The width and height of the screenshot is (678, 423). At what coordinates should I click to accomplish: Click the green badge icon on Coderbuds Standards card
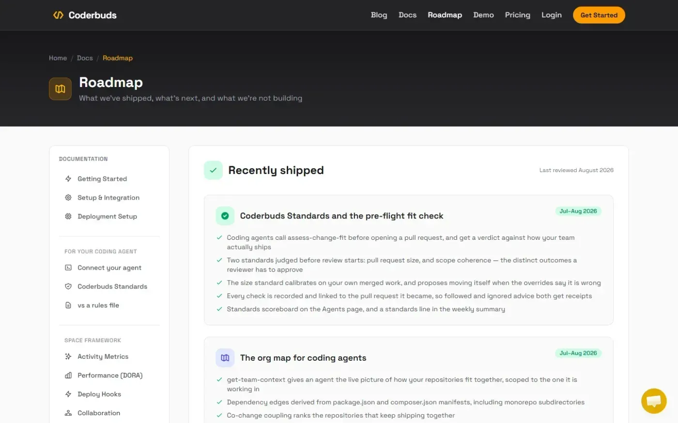[225, 216]
